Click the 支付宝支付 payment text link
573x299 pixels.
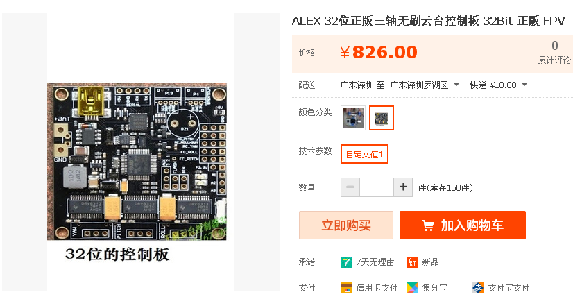(508, 288)
